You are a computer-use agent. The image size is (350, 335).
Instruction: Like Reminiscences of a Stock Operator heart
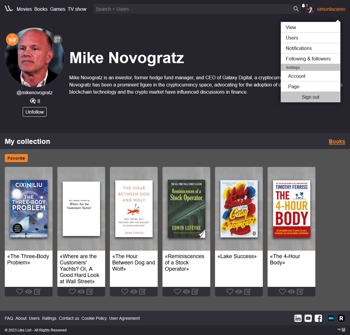click(x=177, y=292)
